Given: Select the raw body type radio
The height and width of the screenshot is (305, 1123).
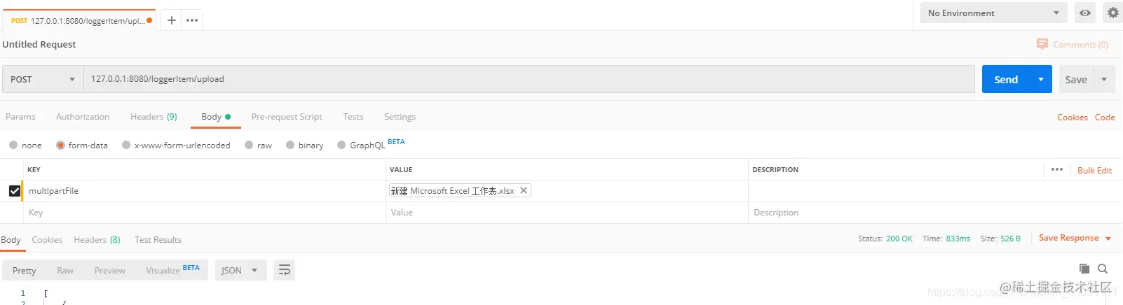Looking at the screenshot, I should pos(258,145).
